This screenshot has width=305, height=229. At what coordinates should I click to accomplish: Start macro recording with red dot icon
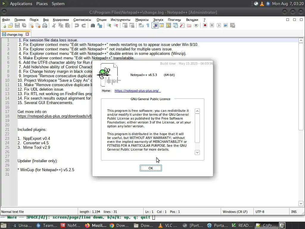click(205, 25)
